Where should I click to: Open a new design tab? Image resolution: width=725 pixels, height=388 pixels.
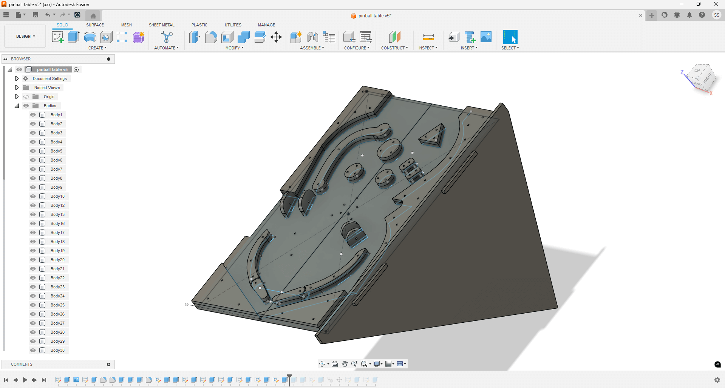coord(652,15)
